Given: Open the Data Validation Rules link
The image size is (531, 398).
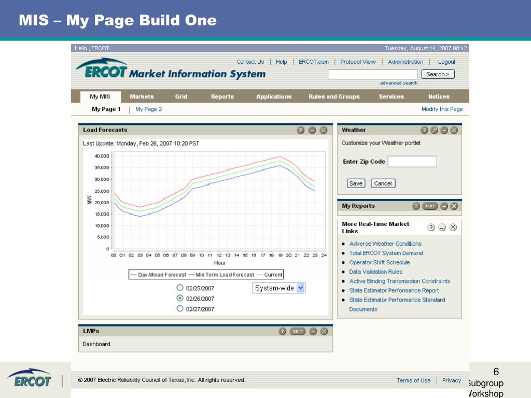Looking at the screenshot, I should coord(375,272).
